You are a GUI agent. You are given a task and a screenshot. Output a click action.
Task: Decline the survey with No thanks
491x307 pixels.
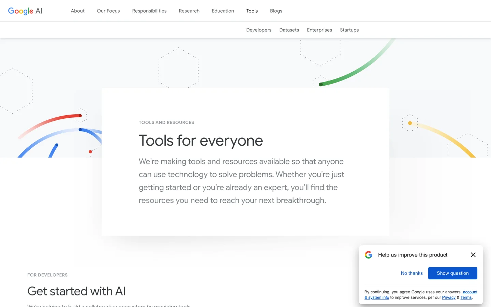coord(412,273)
